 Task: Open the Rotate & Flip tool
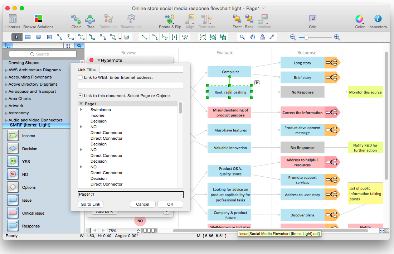pos(170,19)
